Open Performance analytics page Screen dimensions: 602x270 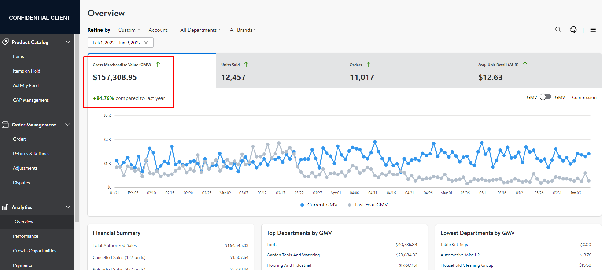[26, 236]
